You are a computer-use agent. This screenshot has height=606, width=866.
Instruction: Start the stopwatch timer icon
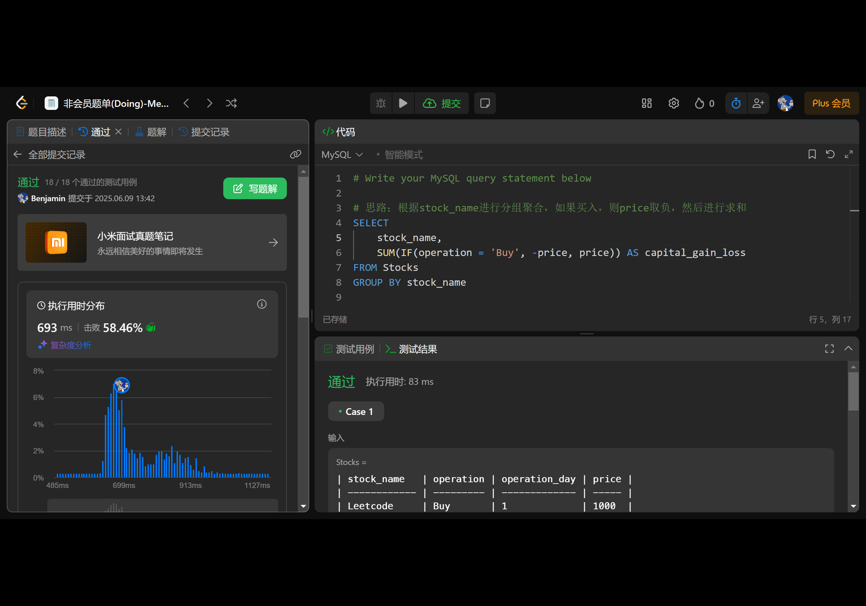[736, 103]
